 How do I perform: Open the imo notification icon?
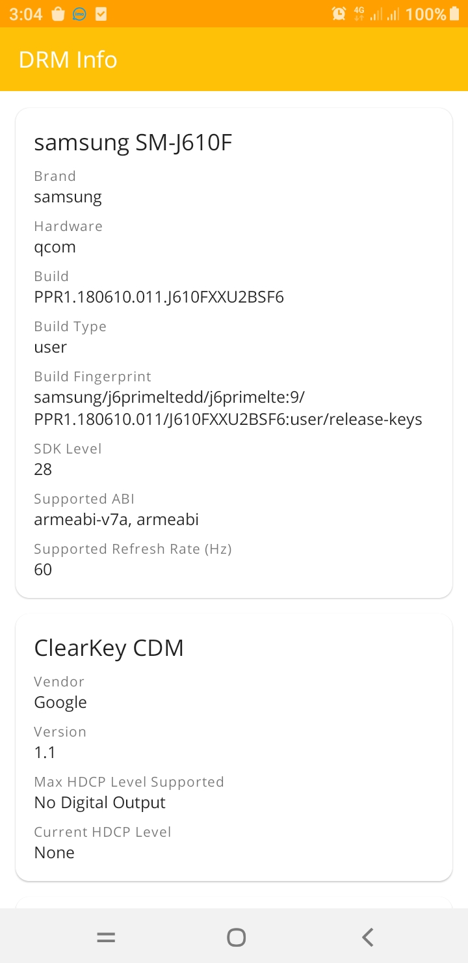click(78, 13)
